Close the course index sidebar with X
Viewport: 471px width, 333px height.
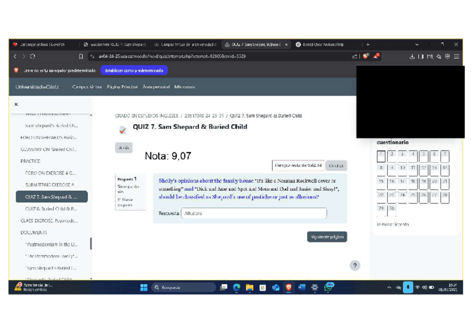click(x=16, y=105)
